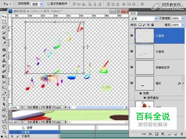Toggle the 显示变换控件 checkbox
186x139 pixels.
[48, 4]
